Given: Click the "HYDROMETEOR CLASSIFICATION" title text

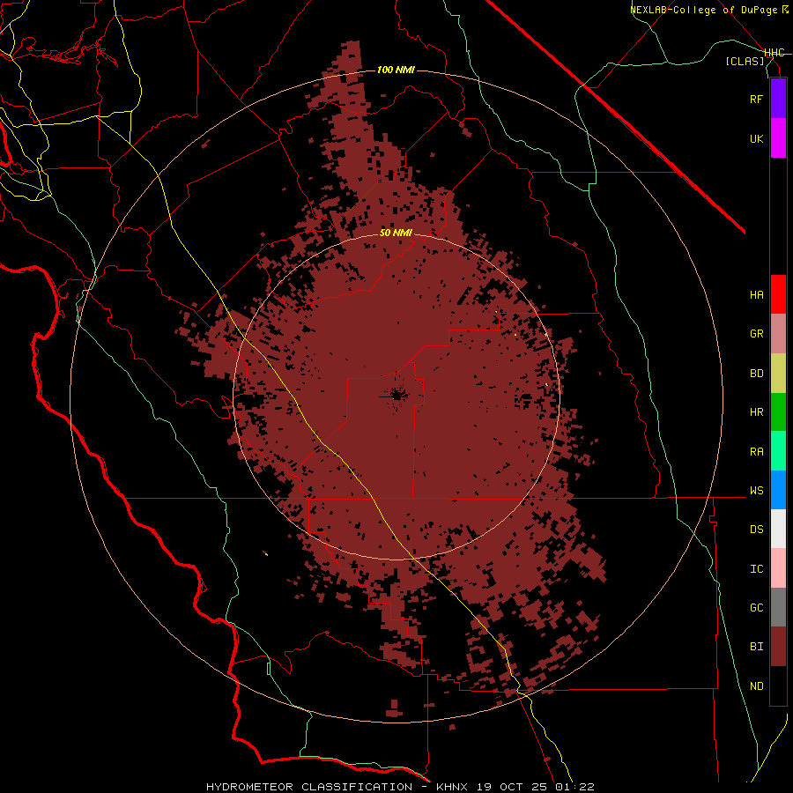Looking at the screenshot, I should (x=309, y=787).
